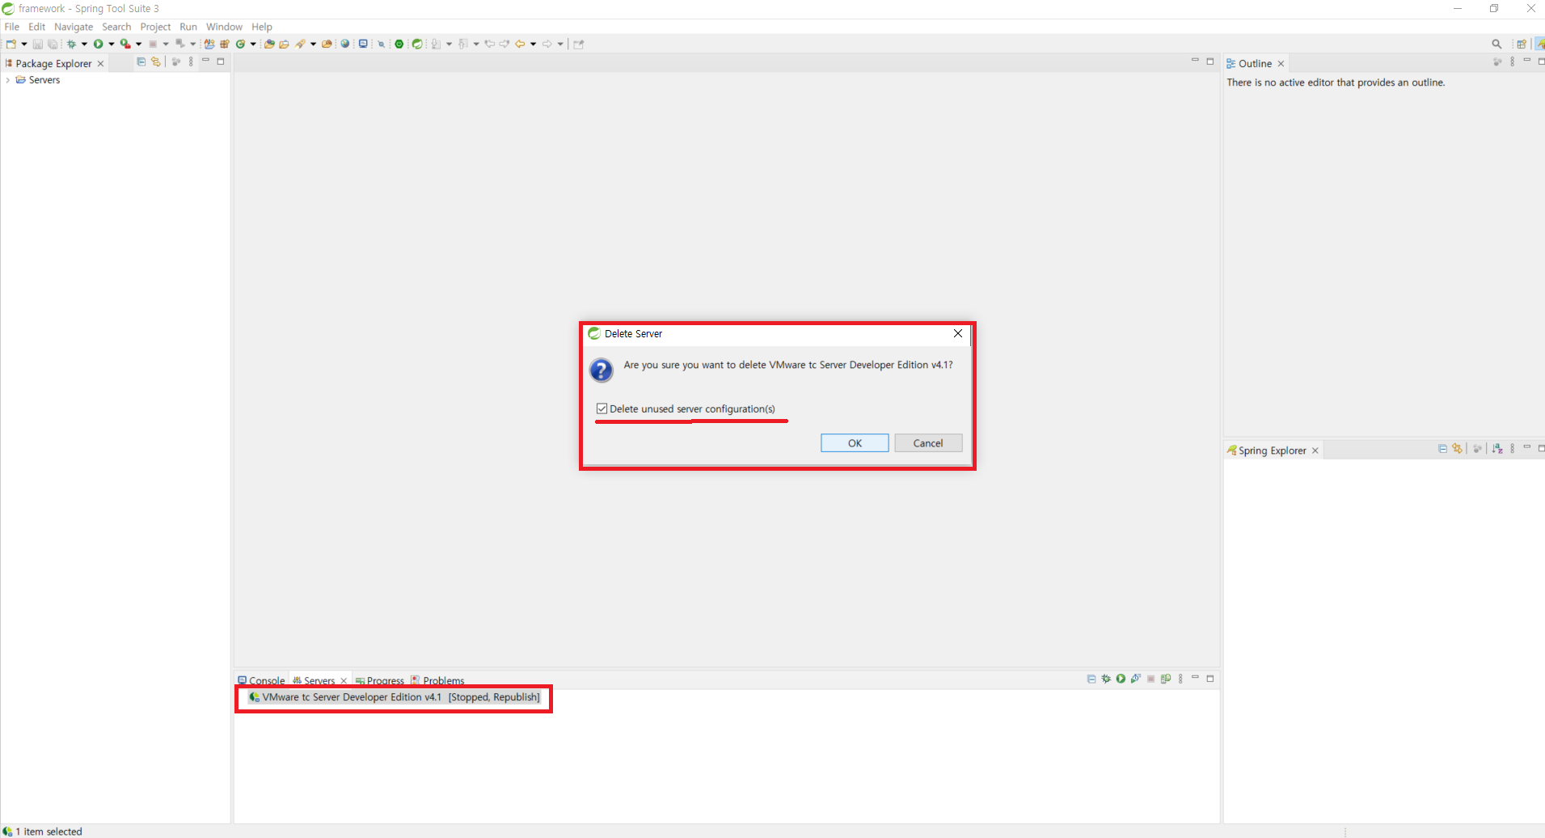Collapse All in Package Explorer toolbar
Image resolution: width=1545 pixels, height=838 pixels.
(x=141, y=61)
